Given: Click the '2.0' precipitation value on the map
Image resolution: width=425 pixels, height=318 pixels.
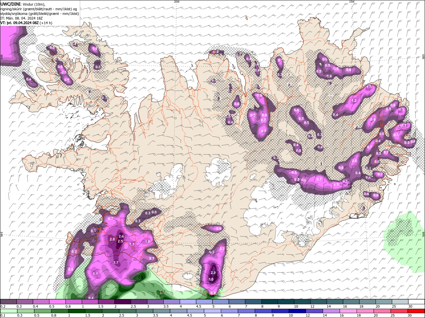Looking at the screenshot, I should [x=112, y=239].
